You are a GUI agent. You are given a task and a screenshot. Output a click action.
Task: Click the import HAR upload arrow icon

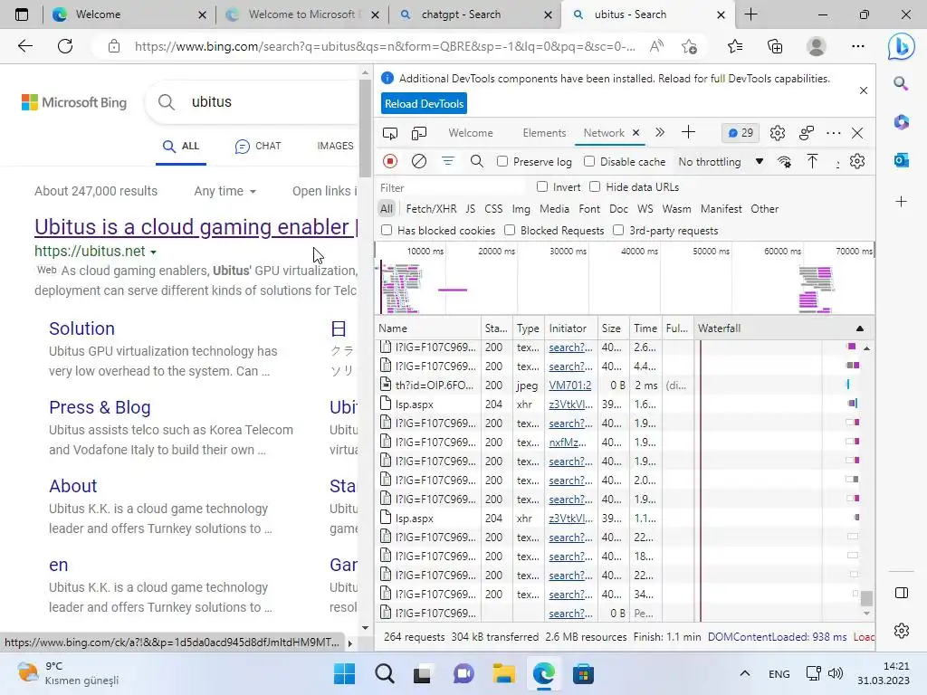(812, 161)
